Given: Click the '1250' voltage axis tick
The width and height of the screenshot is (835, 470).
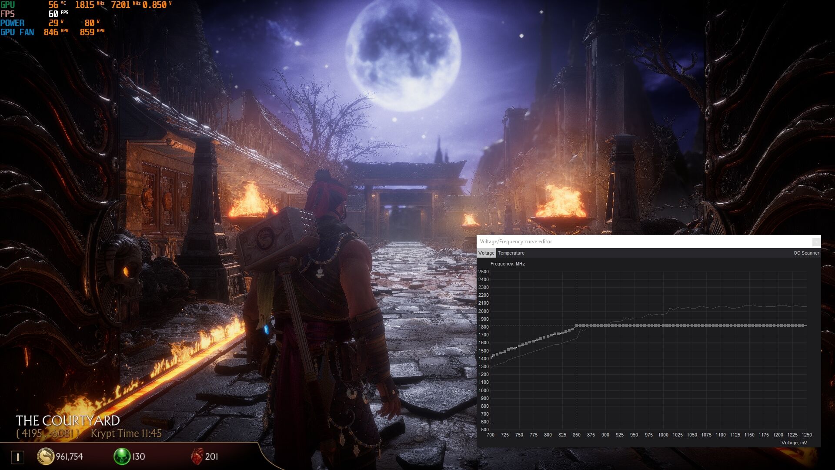Looking at the screenshot, I should click(807, 435).
